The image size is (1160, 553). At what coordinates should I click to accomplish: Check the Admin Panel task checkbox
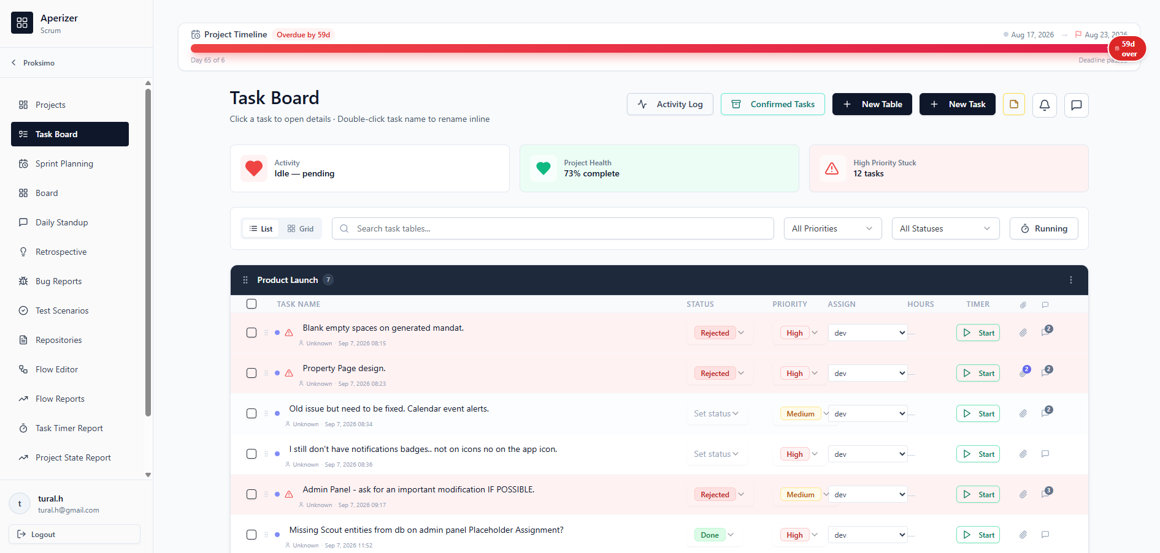[252, 494]
